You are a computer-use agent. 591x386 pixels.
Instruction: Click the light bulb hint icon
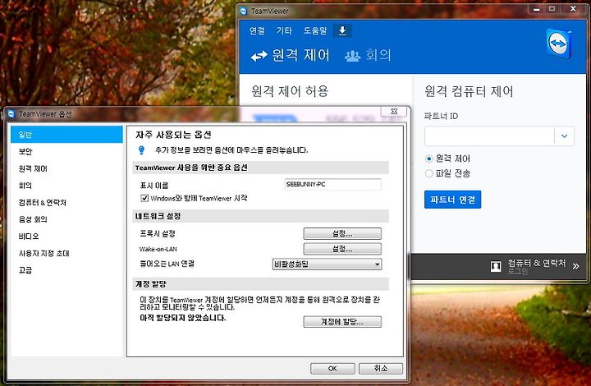(x=141, y=150)
